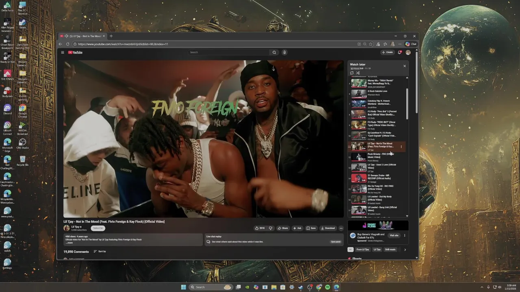The width and height of the screenshot is (520, 292).
Task: Save the video to a playlist
Action: (311, 228)
